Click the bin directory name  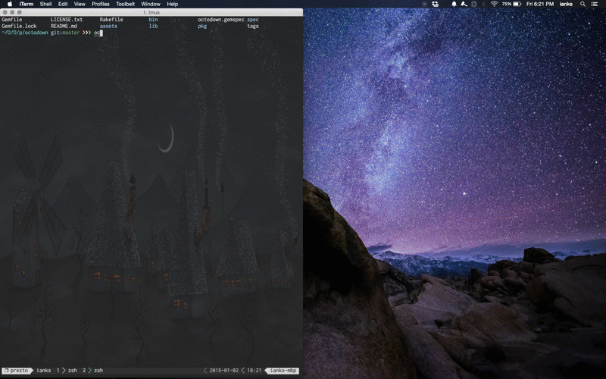pos(153,20)
